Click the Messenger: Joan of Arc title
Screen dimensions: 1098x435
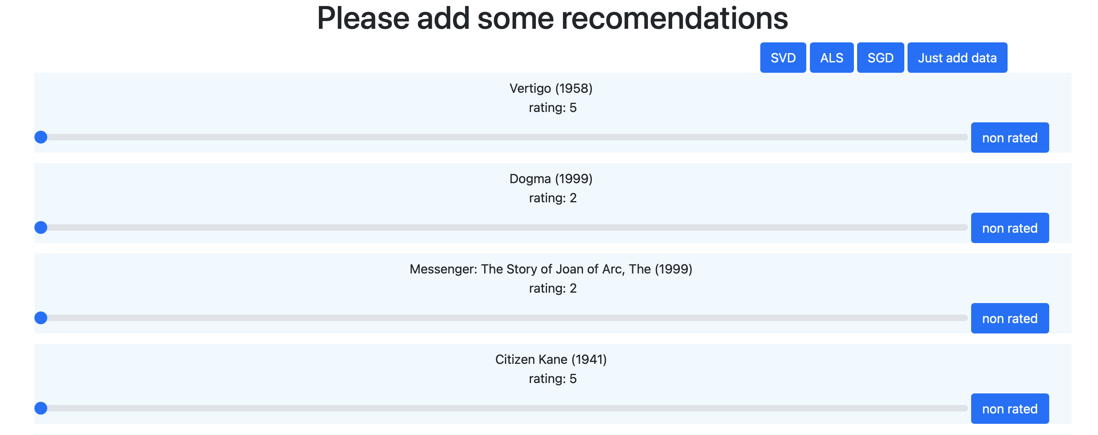pos(551,269)
